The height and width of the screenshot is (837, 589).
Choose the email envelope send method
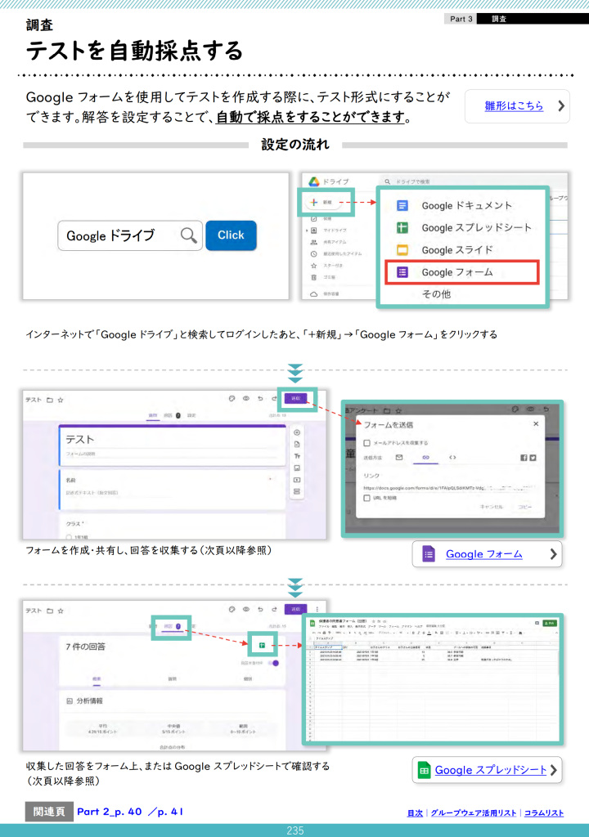click(398, 458)
